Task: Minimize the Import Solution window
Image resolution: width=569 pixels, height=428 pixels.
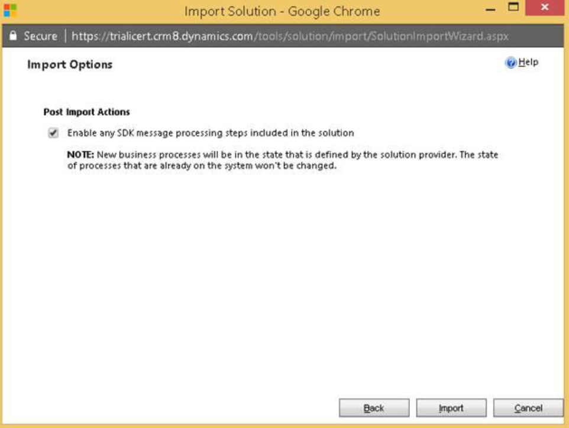Action: 490,9
